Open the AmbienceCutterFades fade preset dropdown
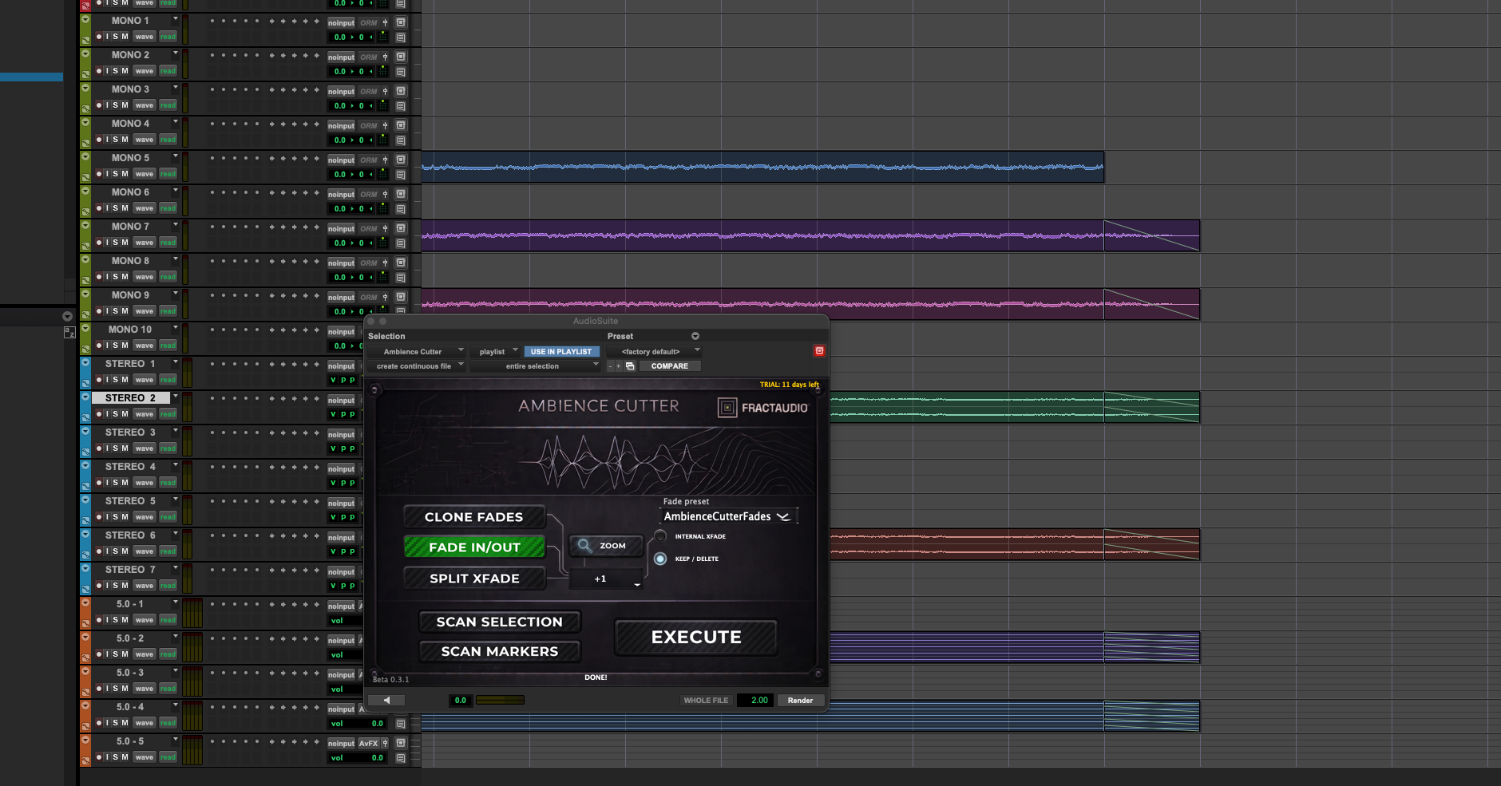The height and width of the screenshot is (786, 1501). pyautogui.click(x=728, y=516)
